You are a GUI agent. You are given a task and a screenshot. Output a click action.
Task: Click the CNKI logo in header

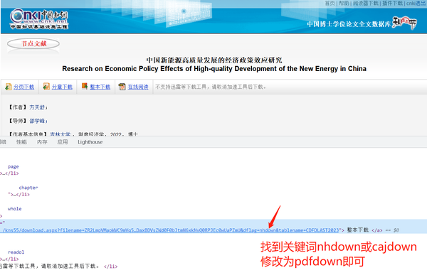click(39, 18)
